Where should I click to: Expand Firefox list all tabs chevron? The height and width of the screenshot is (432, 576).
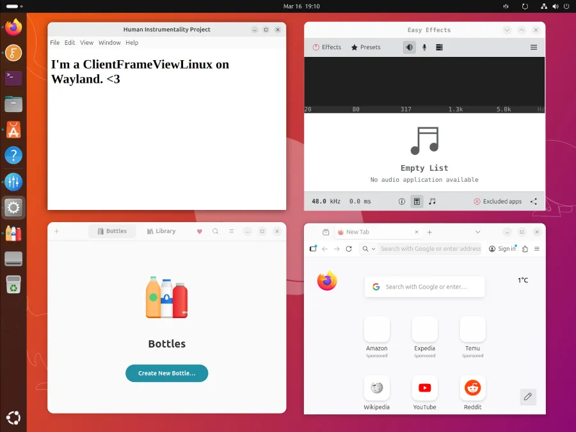(477, 232)
